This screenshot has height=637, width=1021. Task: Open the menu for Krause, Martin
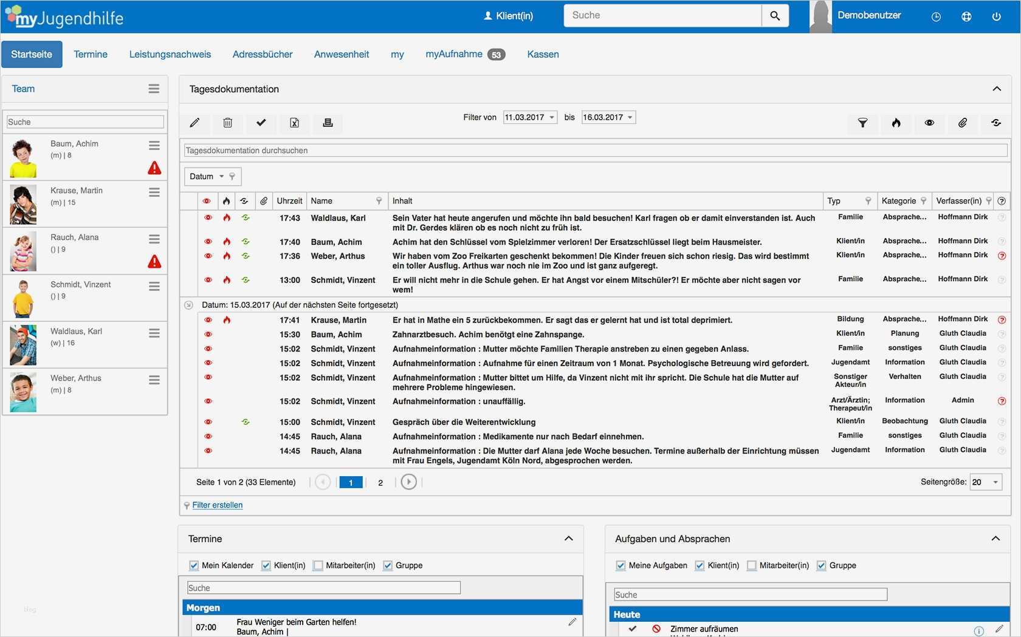pos(154,192)
